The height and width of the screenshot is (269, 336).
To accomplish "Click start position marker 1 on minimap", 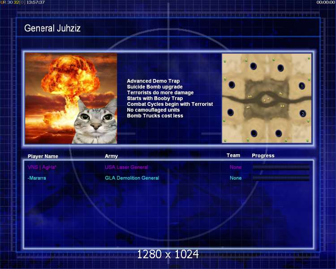I will coord(302,86).
